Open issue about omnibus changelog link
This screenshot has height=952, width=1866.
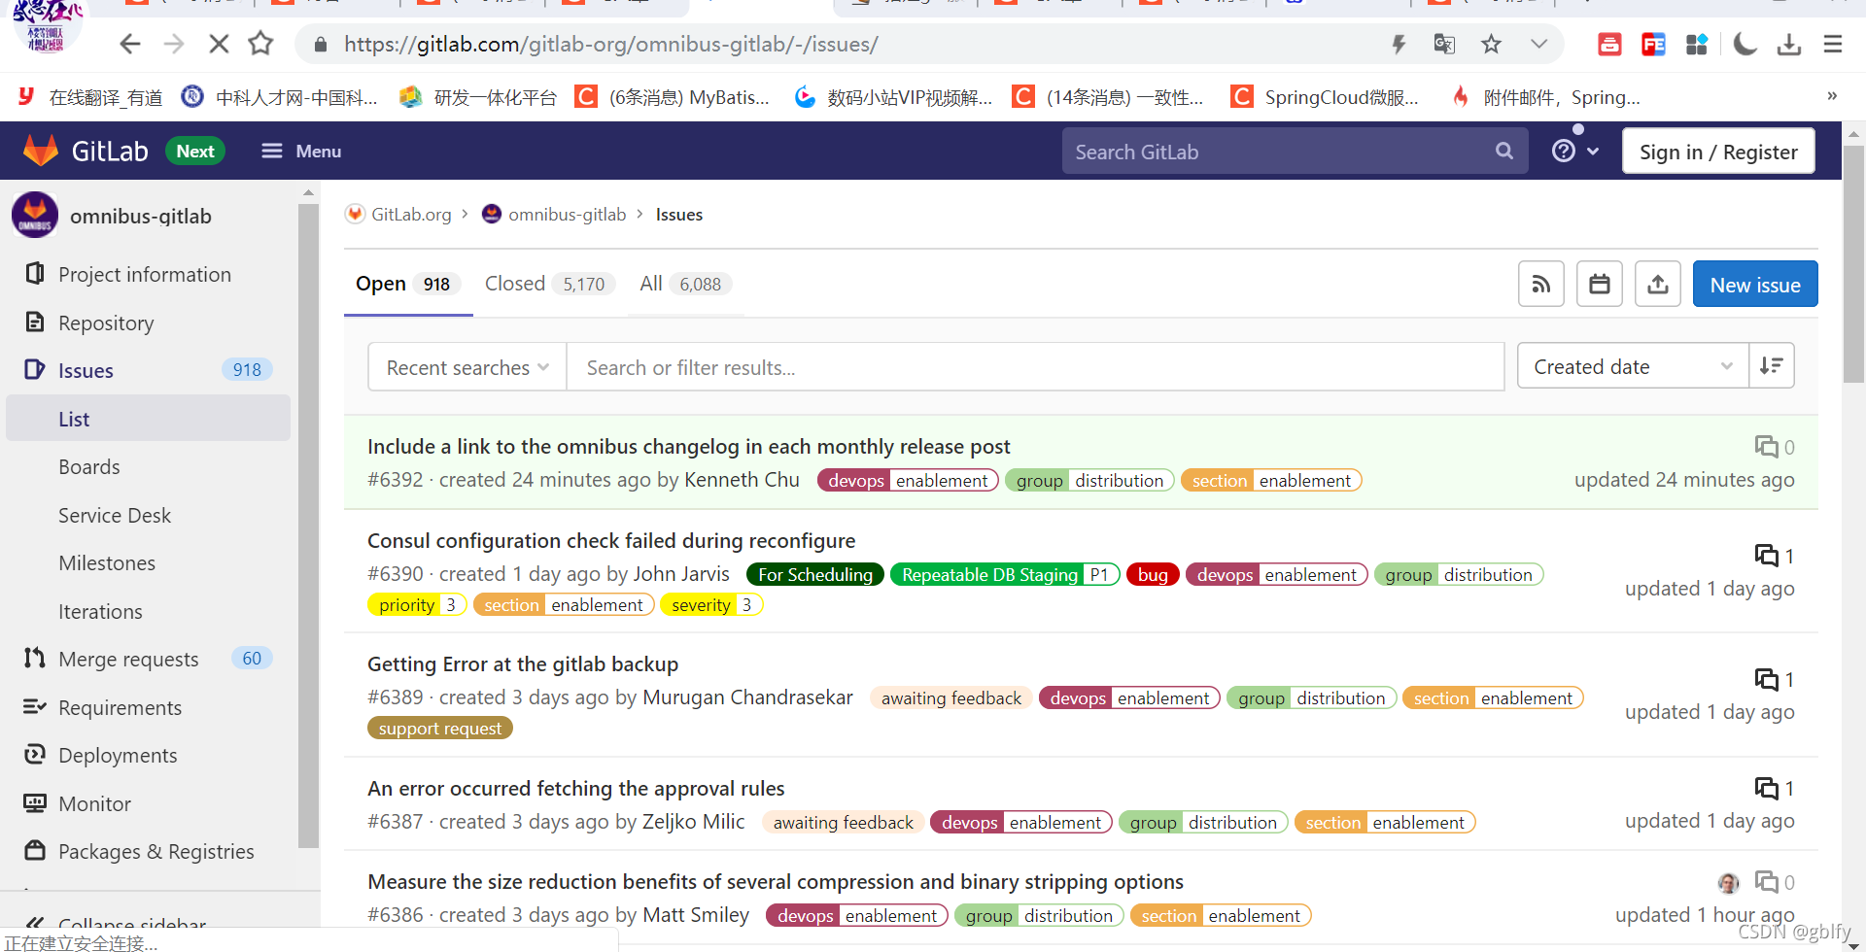689,446
